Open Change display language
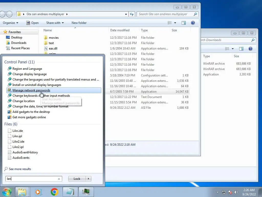Viewport: 262px width, 197px height. pyautogui.click(x=30, y=74)
